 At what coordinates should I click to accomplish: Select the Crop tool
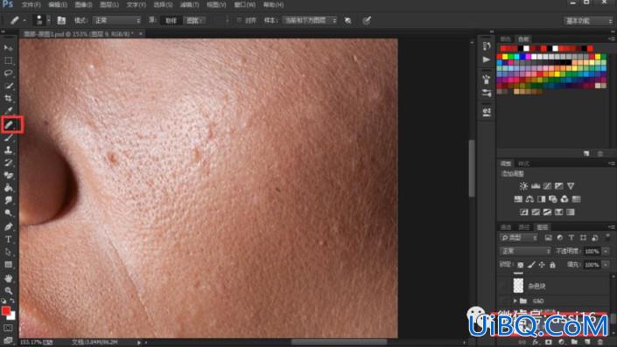pyautogui.click(x=8, y=99)
